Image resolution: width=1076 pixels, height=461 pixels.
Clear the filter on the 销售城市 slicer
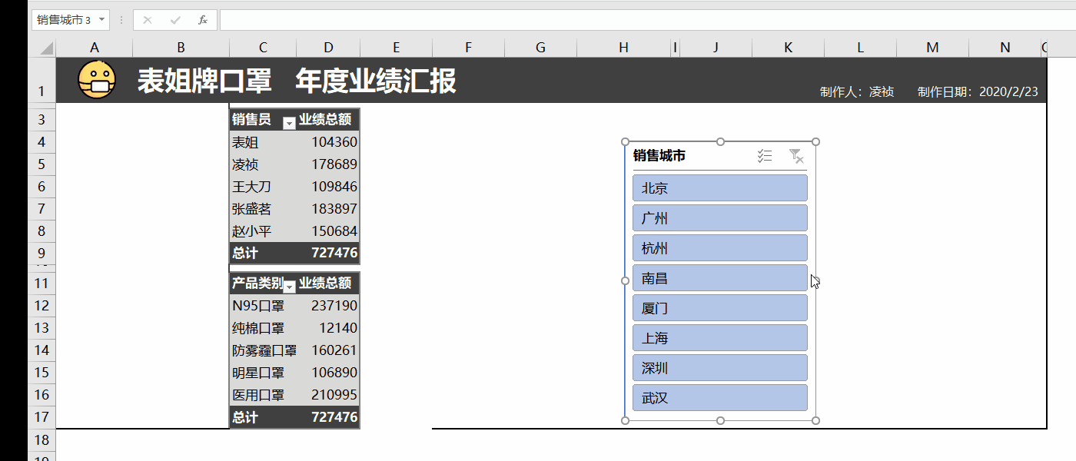pyautogui.click(x=797, y=157)
